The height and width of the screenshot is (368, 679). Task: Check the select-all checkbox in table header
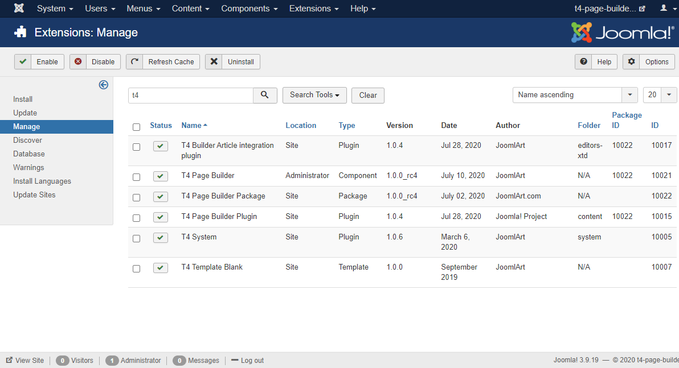click(136, 127)
